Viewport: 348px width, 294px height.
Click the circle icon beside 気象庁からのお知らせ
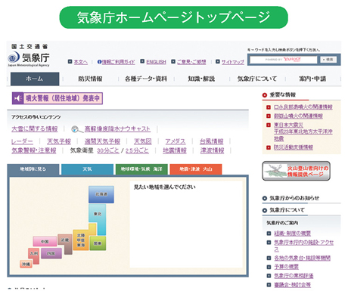tap(265, 198)
